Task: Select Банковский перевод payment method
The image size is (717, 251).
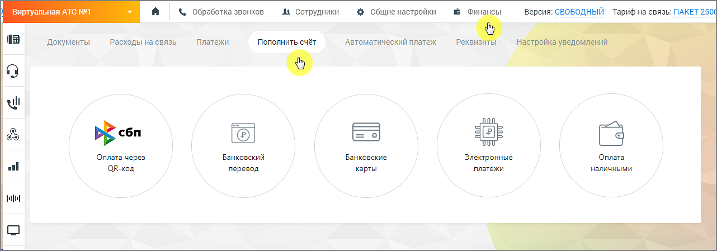Action: coord(243,145)
